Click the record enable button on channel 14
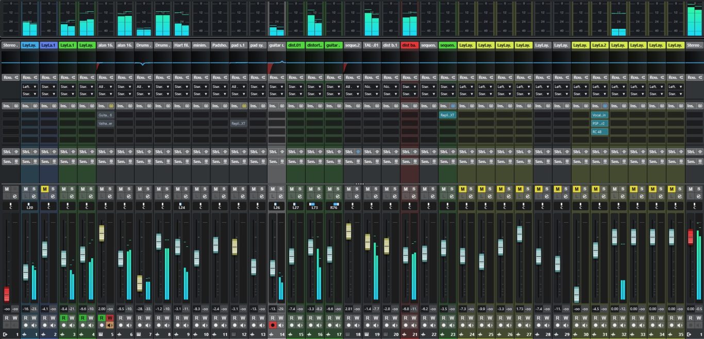The image size is (704, 339). tap(273, 325)
